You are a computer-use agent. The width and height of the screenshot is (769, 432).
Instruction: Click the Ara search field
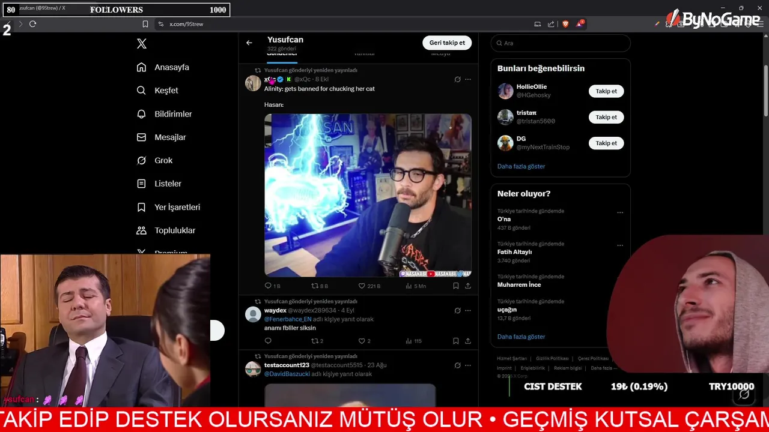point(561,43)
